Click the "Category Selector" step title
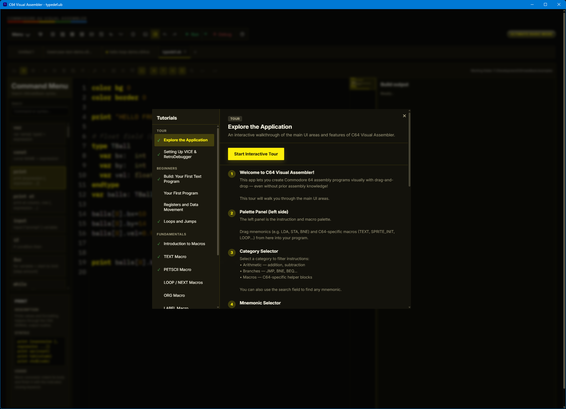Viewport: 566px width, 409px height. click(259, 251)
